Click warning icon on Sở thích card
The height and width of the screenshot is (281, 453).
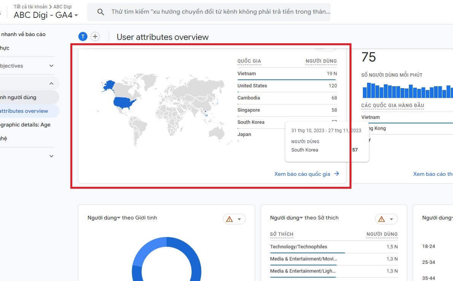pos(381,219)
